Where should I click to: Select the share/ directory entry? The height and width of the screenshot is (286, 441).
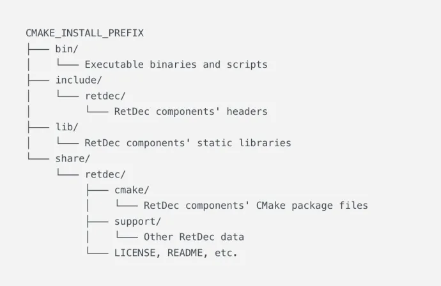tap(73, 158)
